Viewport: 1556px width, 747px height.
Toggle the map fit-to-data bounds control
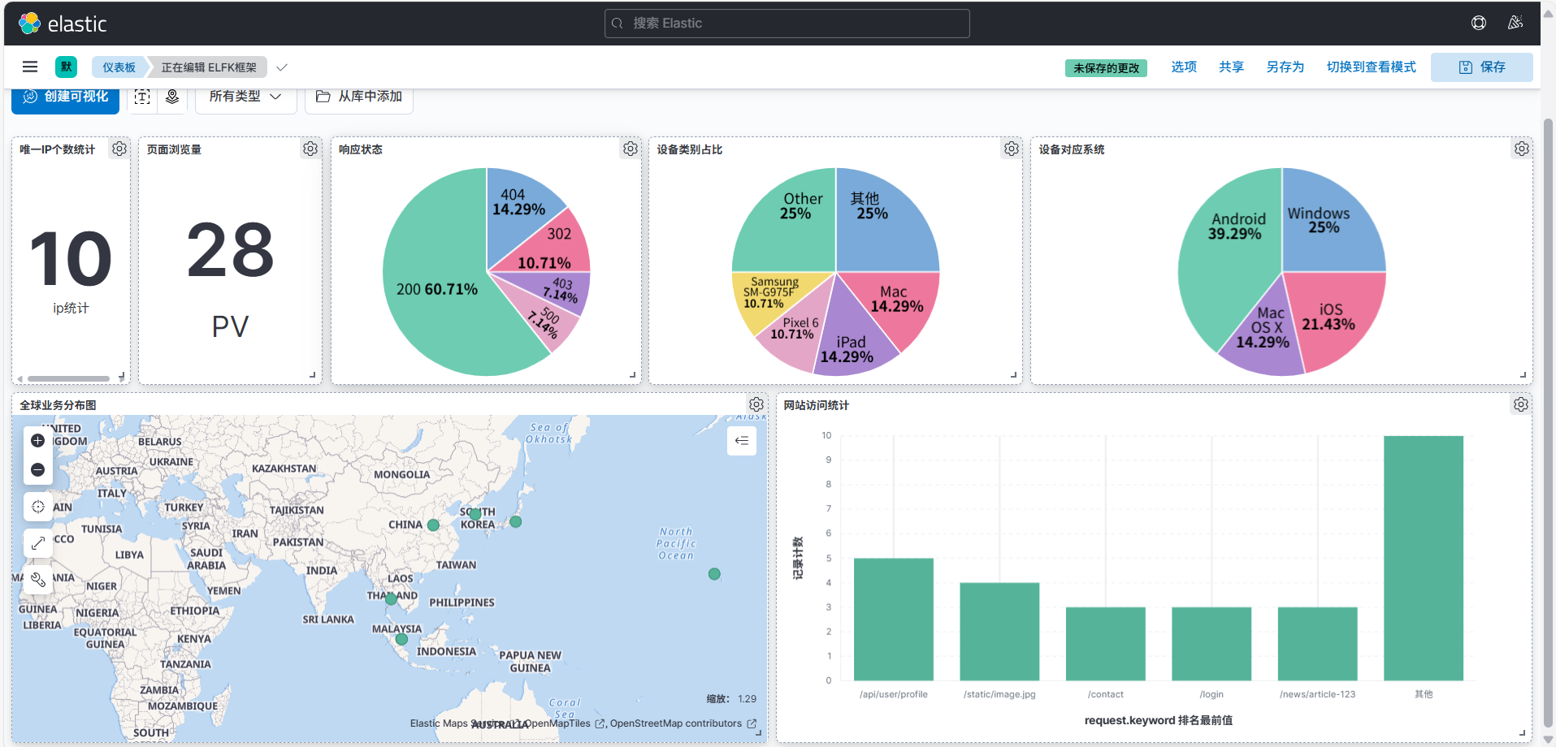click(37, 507)
